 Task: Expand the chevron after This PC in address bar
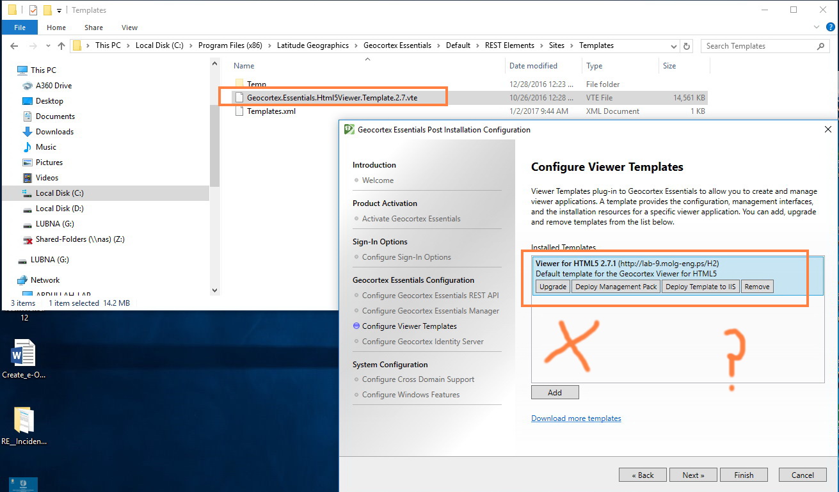(129, 46)
